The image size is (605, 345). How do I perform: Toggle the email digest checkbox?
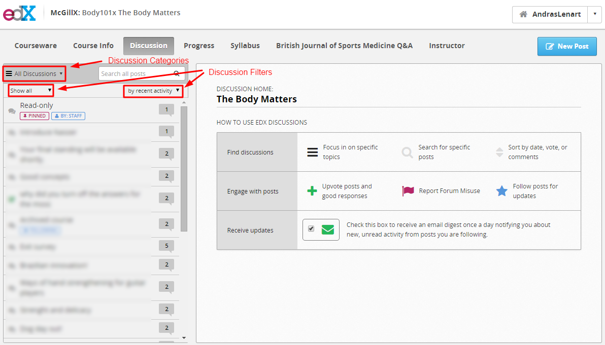311,228
